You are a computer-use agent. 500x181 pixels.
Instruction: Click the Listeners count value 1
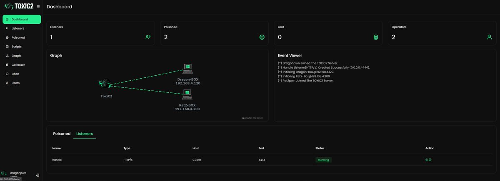(51, 37)
